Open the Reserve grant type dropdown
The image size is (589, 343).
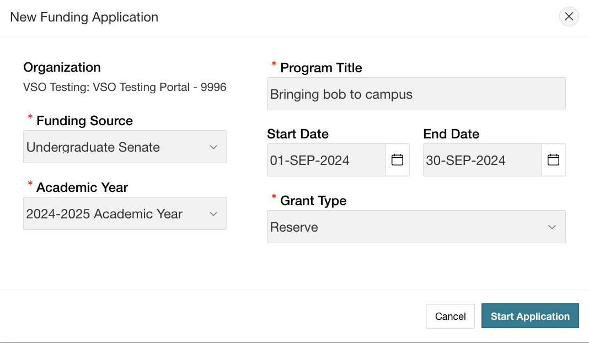pyautogui.click(x=416, y=227)
